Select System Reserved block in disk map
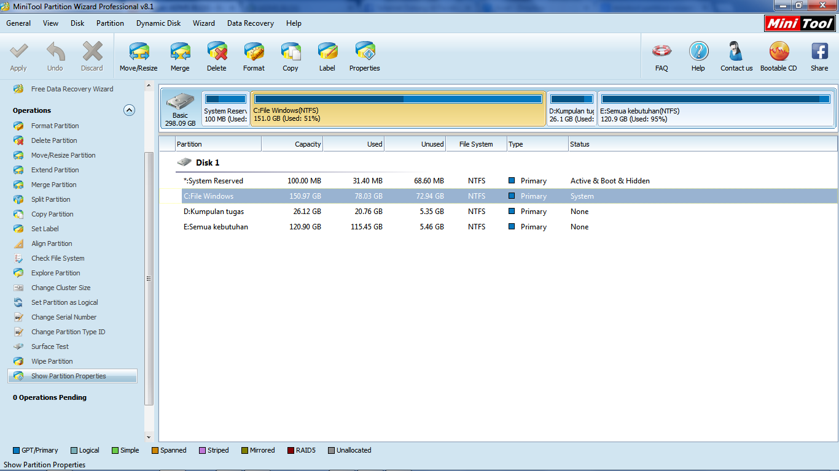The height and width of the screenshot is (471, 839). pyautogui.click(x=225, y=109)
